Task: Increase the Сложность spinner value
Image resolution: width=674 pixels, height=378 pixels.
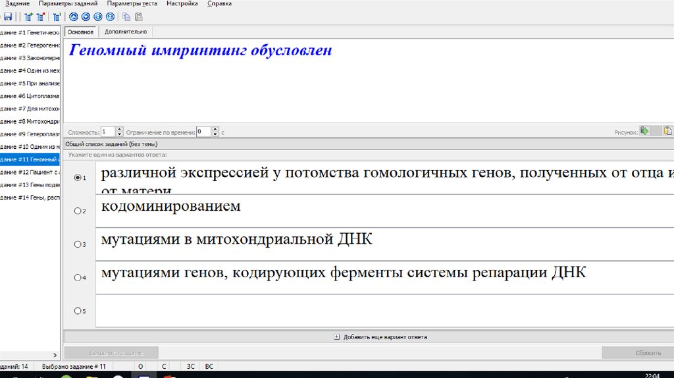Action: (x=120, y=129)
